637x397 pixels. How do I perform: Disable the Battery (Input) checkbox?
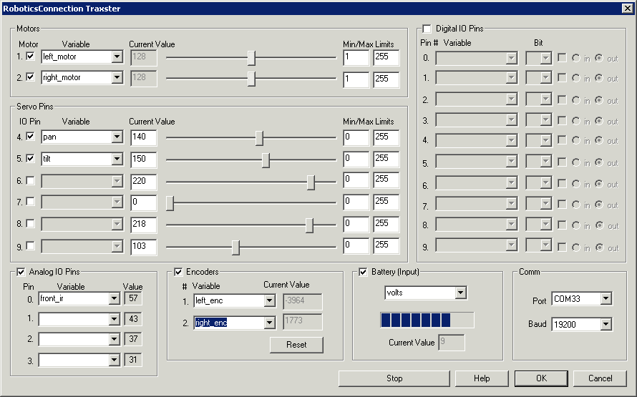[x=363, y=272]
